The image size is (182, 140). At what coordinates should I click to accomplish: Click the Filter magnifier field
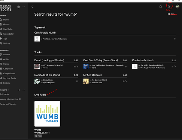[172, 14]
